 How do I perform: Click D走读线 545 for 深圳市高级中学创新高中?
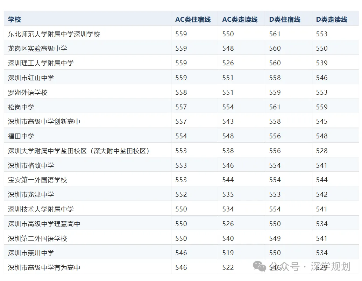tap(322, 121)
